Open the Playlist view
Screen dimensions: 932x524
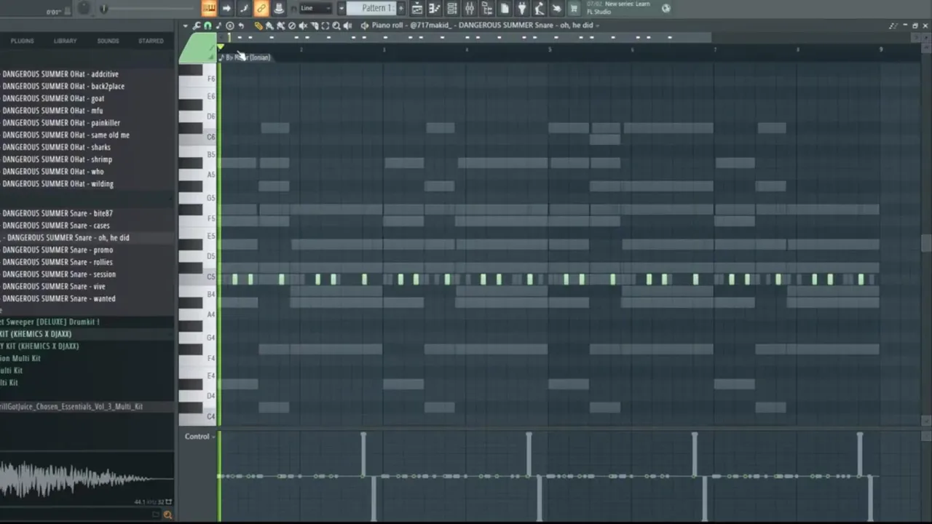pos(416,8)
